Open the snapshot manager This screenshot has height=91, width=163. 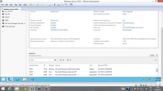click(50, 5)
